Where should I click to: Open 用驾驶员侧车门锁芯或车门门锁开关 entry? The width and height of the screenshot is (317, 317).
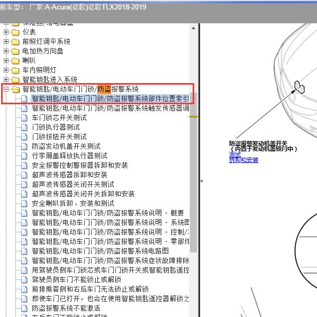coord(111,270)
